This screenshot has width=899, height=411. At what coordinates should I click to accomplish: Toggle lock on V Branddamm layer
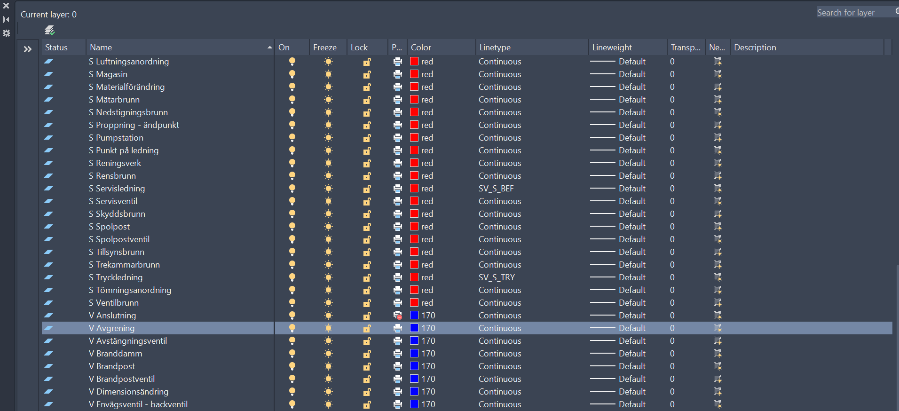click(367, 354)
